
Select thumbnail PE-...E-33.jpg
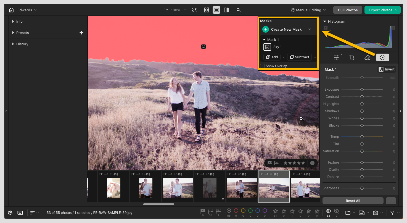pos(178,187)
